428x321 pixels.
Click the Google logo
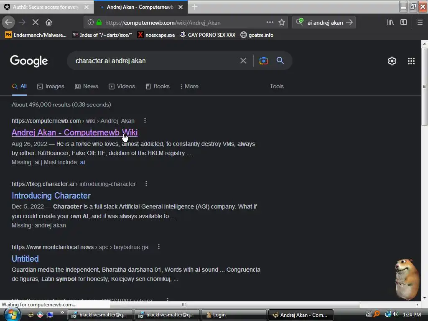pos(29,61)
